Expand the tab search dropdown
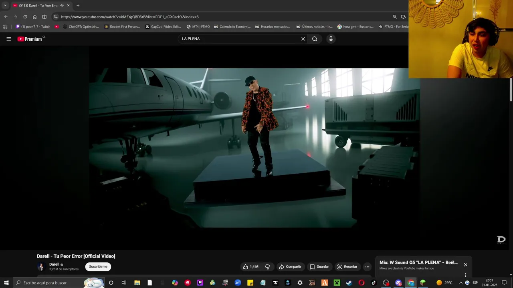Image resolution: width=513 pixels, height=288 pixels. coord(5,6)
